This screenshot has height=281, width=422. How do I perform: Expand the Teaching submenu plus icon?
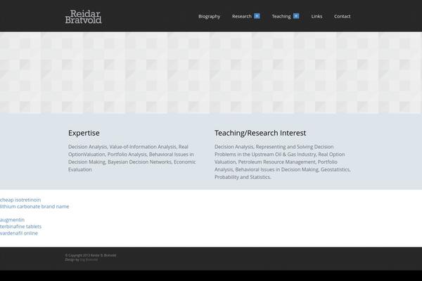coord(296,16)
